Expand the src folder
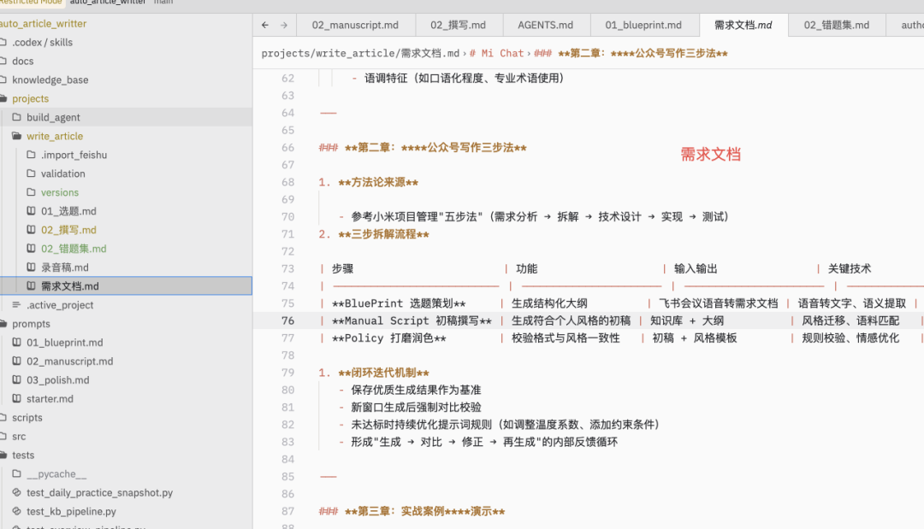924x529 pixels. pos(19,436)
